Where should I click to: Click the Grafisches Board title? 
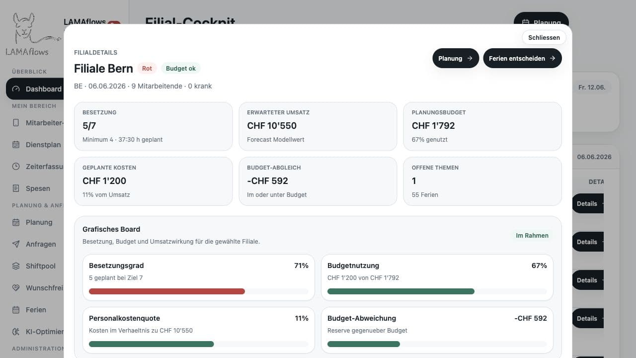111,229
